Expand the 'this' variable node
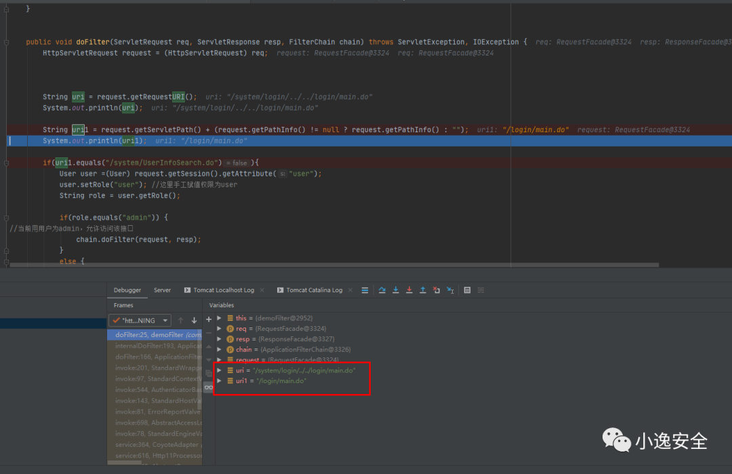 219,318
